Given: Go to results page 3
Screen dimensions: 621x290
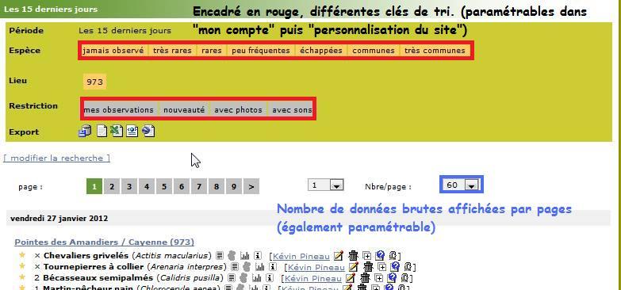Looking at the screenshot, I should click(x=129, y=186).
